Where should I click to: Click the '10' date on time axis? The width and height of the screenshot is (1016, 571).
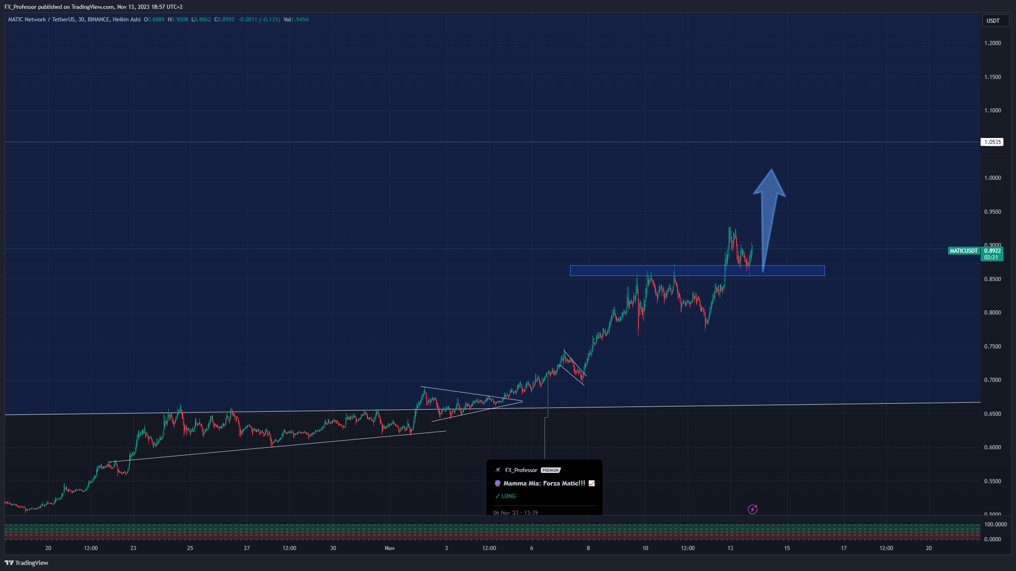(x=645, y=548)
